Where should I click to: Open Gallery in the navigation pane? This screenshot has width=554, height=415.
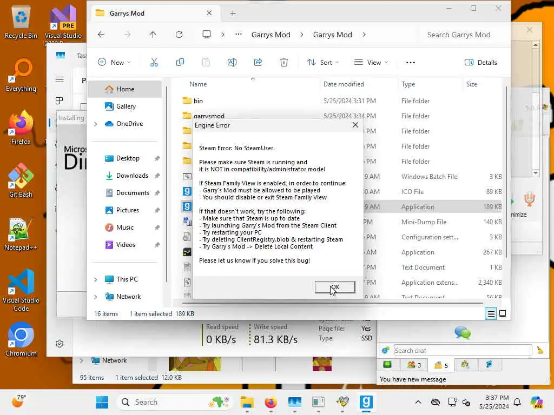(x=124, y=106)
